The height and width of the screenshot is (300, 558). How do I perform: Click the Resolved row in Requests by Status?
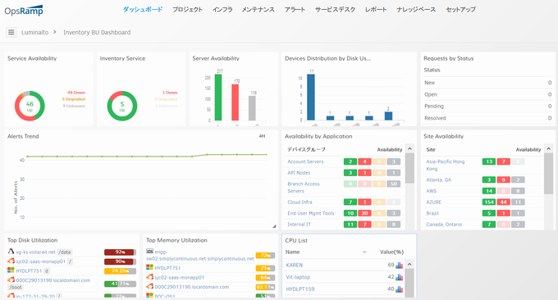487,118
